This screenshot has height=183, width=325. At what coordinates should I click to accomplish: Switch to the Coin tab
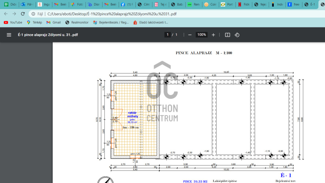click(x=210, y=4)
